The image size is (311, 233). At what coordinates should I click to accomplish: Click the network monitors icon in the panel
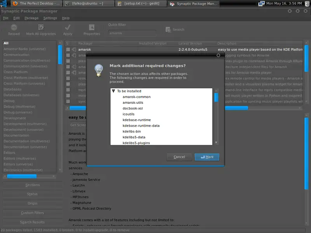coord(261,3)
